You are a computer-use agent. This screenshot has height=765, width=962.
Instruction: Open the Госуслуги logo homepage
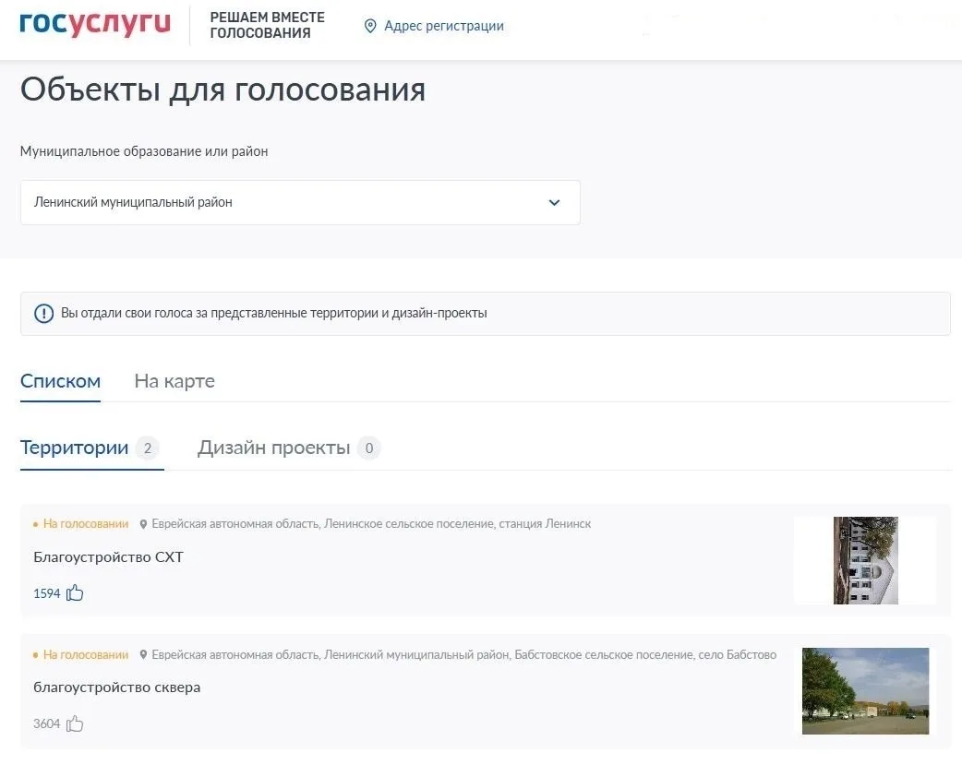[95, 24]
